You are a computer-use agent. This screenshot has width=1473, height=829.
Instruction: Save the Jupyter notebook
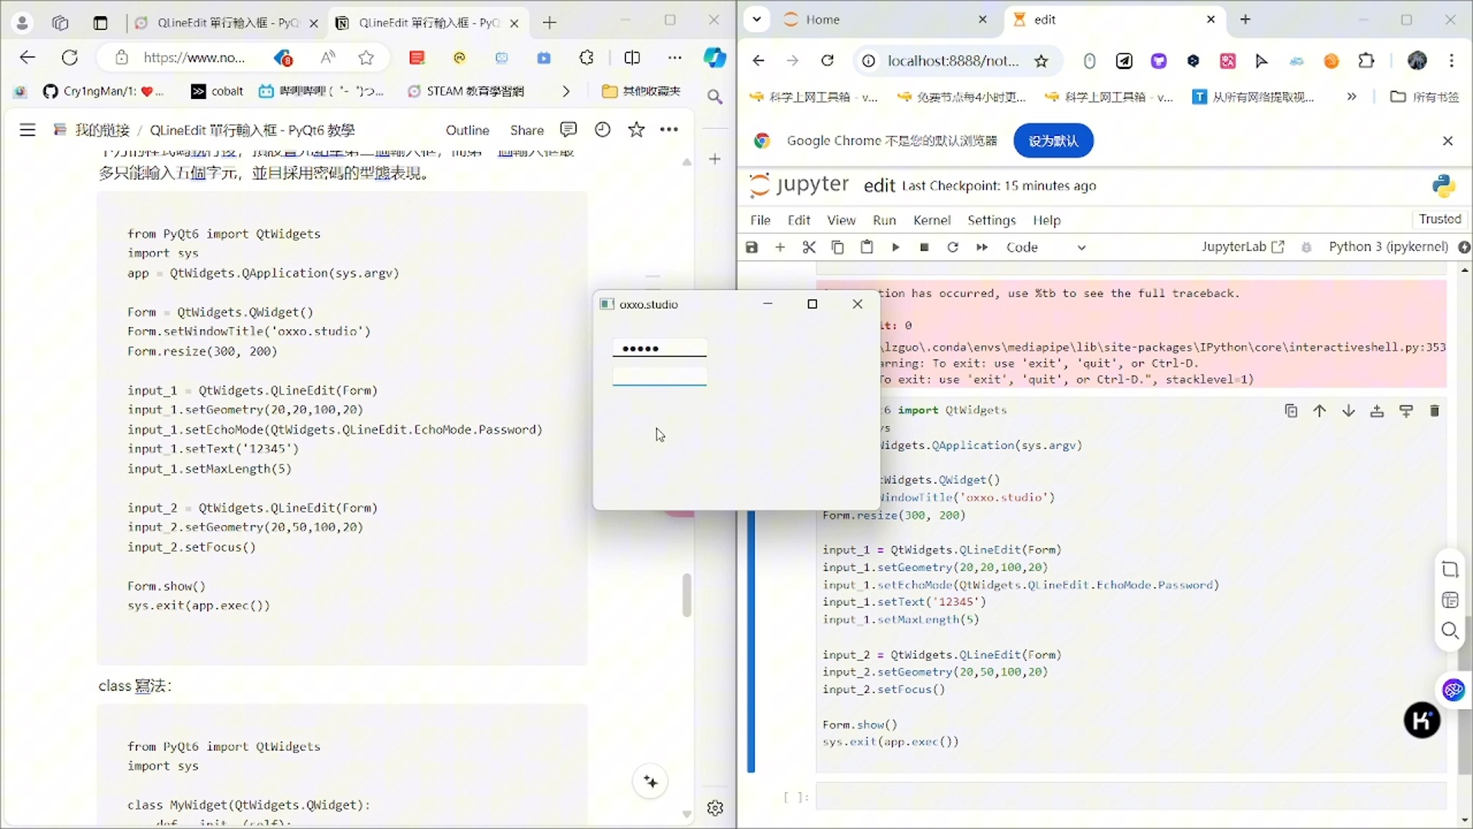point(752,247)
